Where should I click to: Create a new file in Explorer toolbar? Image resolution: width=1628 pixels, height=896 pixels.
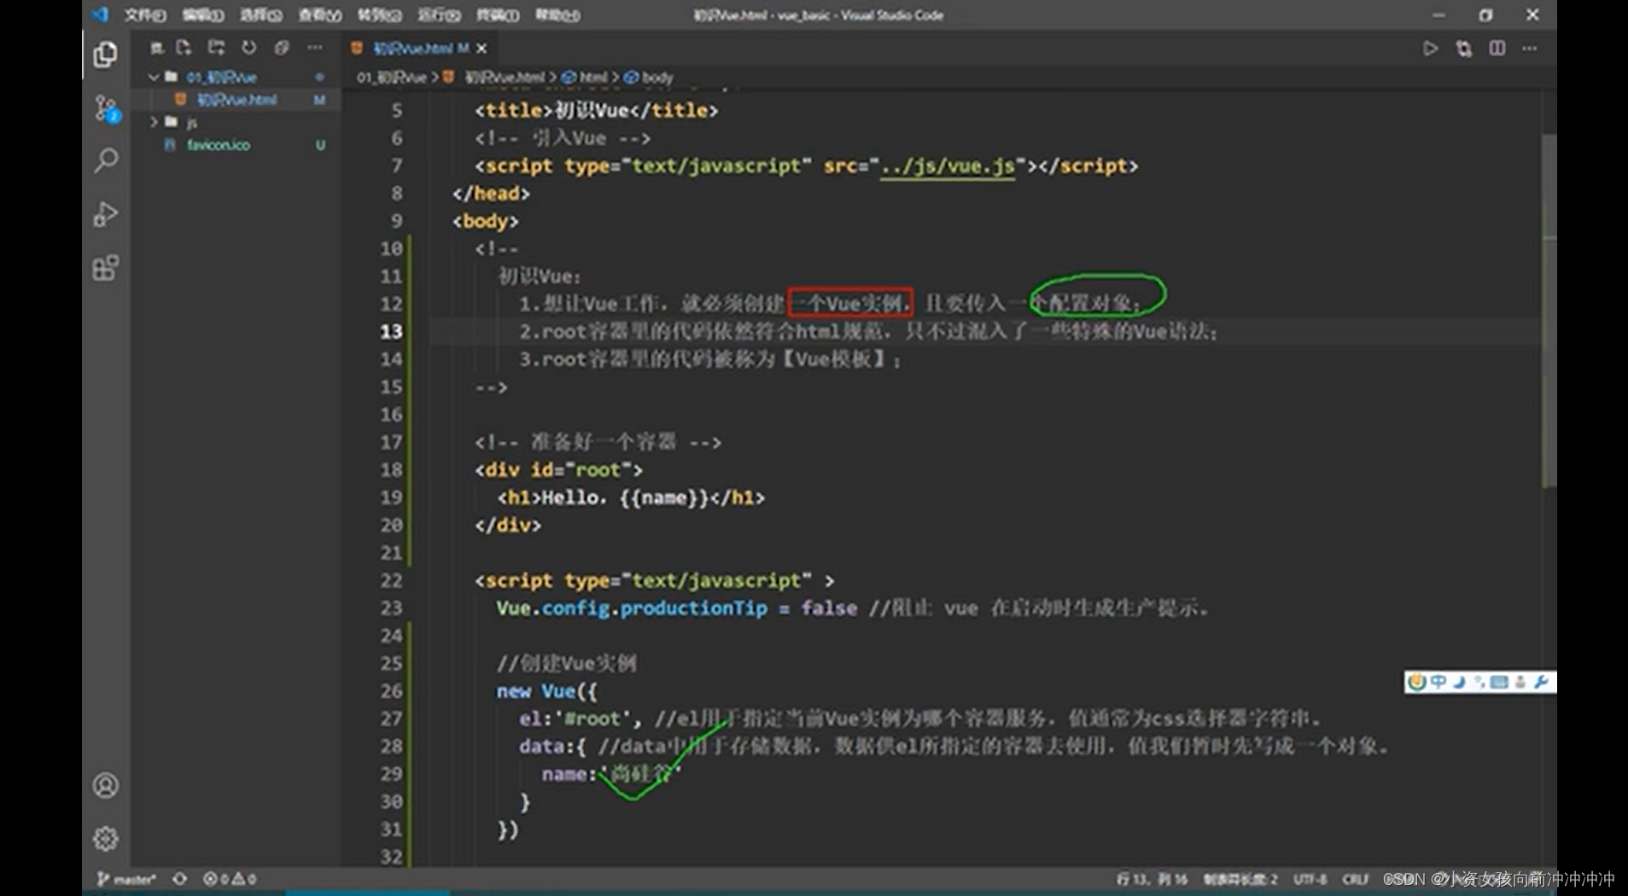[184, 48]
